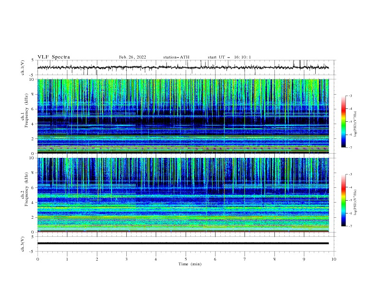
Task: Click inside the ch.1 spectrogram panel
Action: (183, 116)
